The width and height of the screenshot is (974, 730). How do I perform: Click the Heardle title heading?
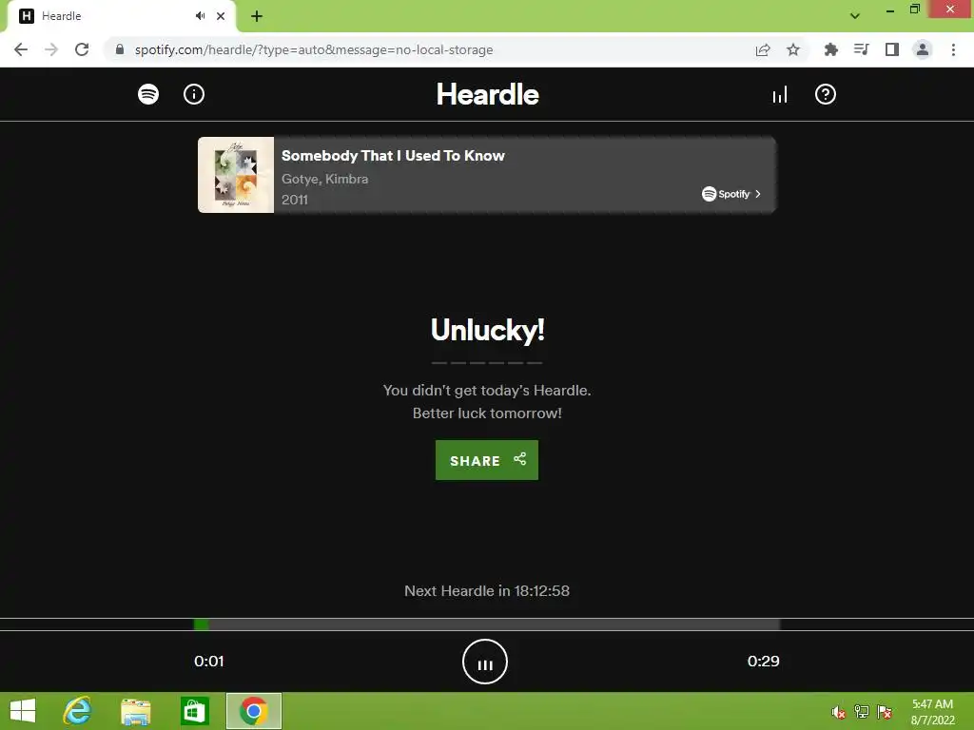(x=487, y=94)
